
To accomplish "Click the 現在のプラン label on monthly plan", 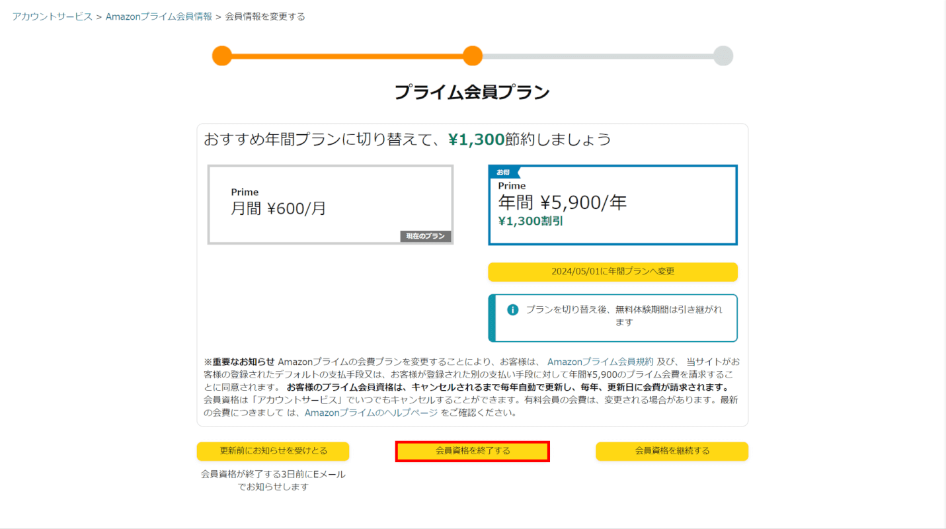I will tap(426, 236).
